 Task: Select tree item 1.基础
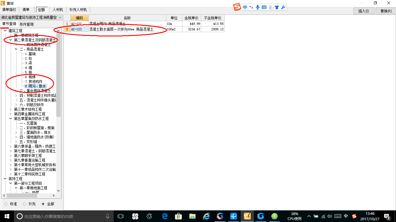pos(30,54)
